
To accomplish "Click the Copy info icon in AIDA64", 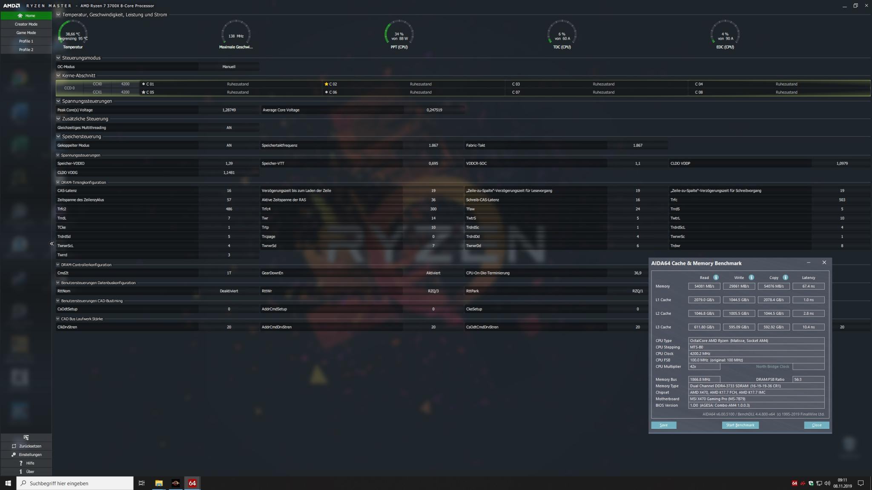I will [785, 277].
